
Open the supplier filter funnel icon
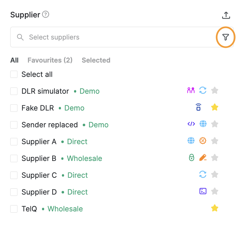coord(226,37)
